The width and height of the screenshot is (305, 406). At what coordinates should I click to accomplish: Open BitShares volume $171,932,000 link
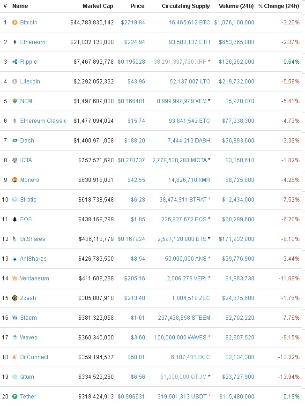237,239
